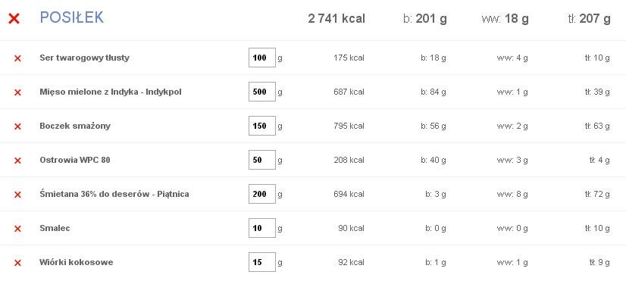Image resolution: width=626 pixels, height=306 pixels.
Task: Edit Smalec 10 g amount field
Action: (262, 228)
